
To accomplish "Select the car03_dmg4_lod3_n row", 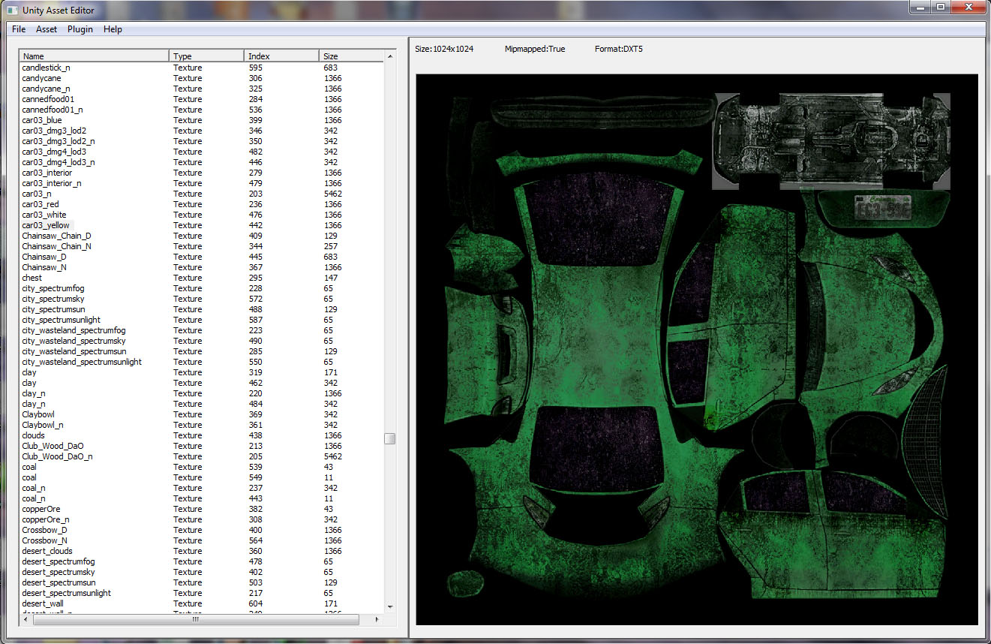I will click(x=201, y=162).
